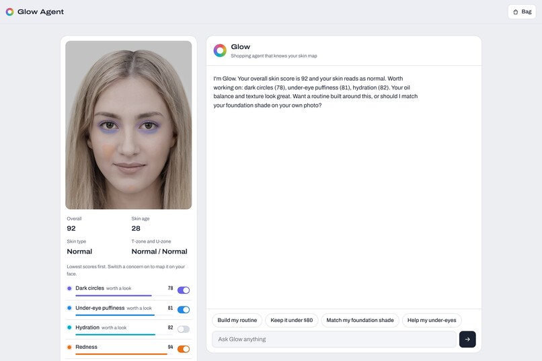Click the Under-eye puffiness score bar
The image size is (542, 361).
(124, 315)
